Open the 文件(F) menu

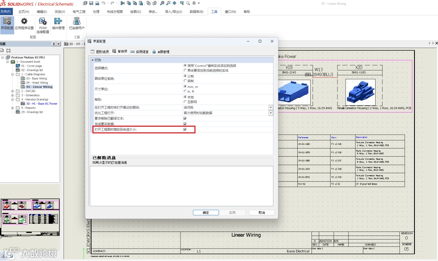(x=6, y=11)
